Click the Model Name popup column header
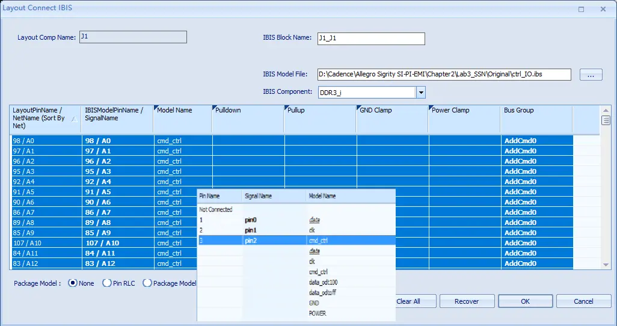 point(351,196)
